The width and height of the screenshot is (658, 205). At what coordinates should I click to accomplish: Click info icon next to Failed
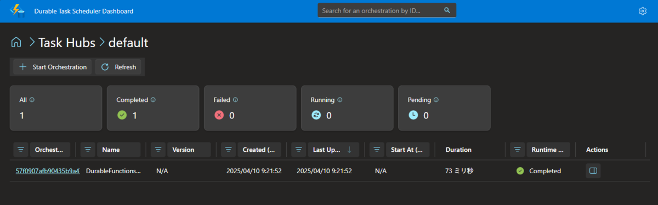coord(235,100)
